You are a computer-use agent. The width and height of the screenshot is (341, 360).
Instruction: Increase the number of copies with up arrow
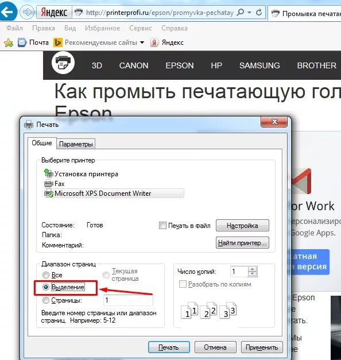(253, 269)
